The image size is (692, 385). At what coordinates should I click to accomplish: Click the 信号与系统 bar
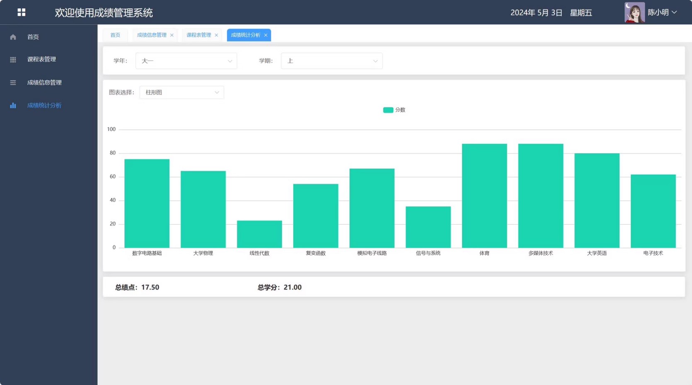428,227
